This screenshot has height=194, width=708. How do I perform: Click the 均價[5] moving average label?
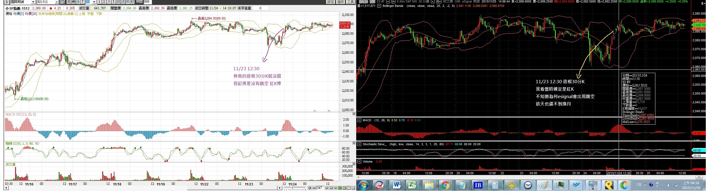[x=18, y=14]
